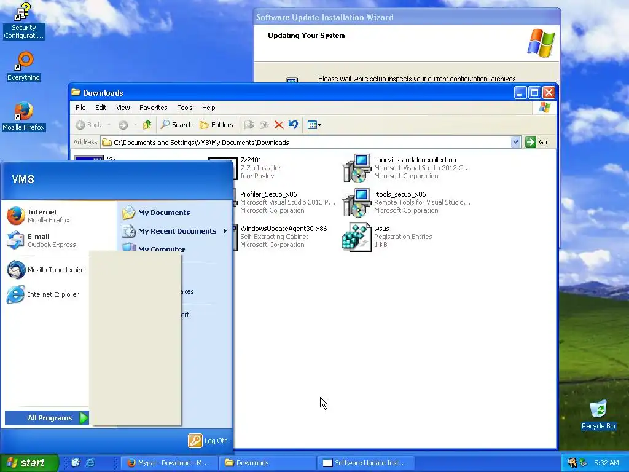Open the File menu
Image resolution: width=629 pixels, height=472 pixels.
(x=80, y=108)
